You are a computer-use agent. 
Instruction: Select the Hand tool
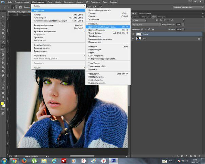[3, 93]
